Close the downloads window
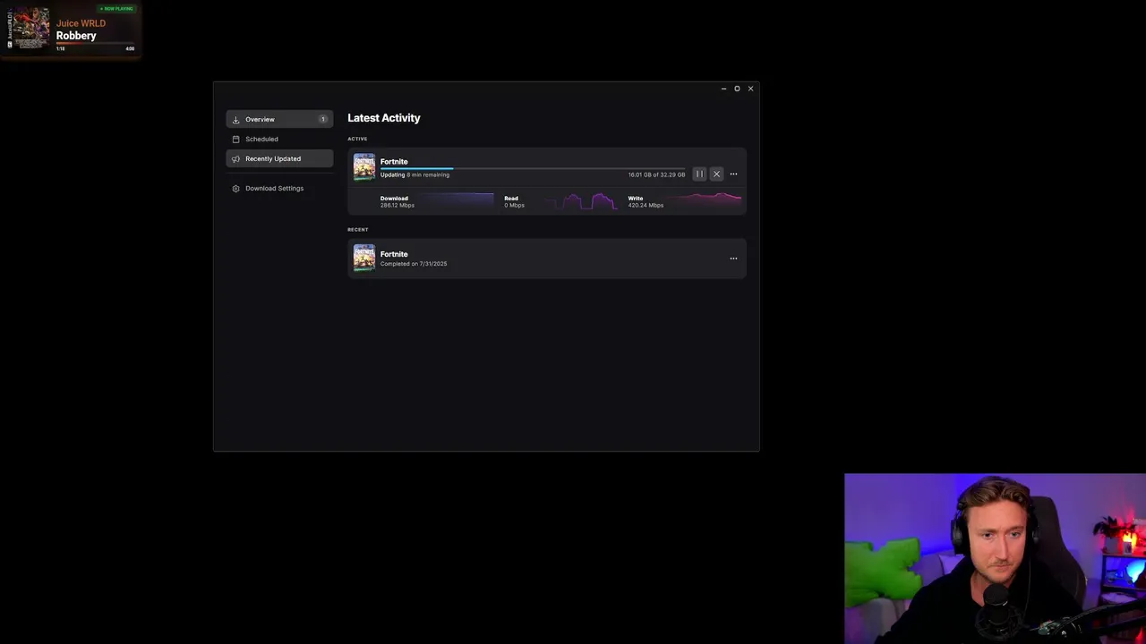Image resolution: width=1146 pixels, height=644 pixels. click(750, 89)
